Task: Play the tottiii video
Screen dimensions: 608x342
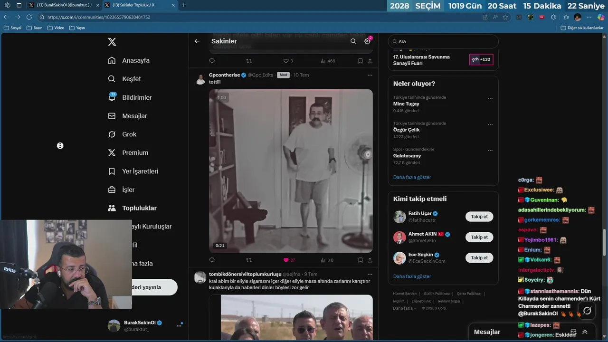Action: tap(291, 171)
